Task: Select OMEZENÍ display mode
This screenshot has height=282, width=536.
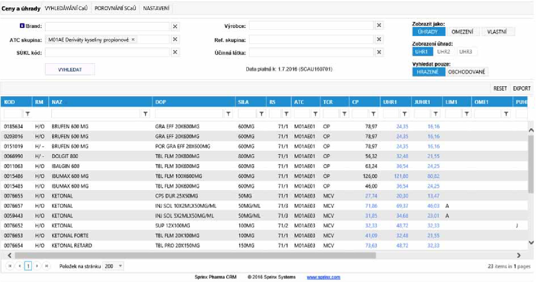Action: click(462, 32)
